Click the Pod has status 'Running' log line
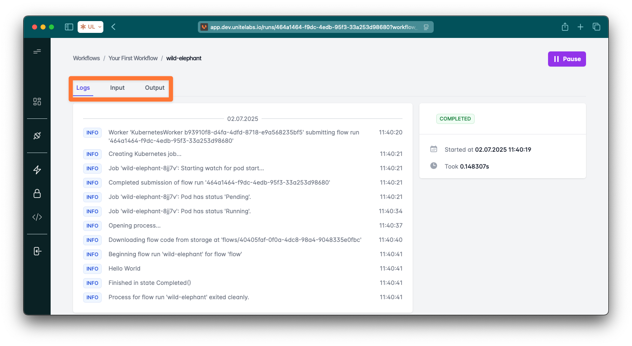This screenshot has height=346, width=632. tap(180, 211)
